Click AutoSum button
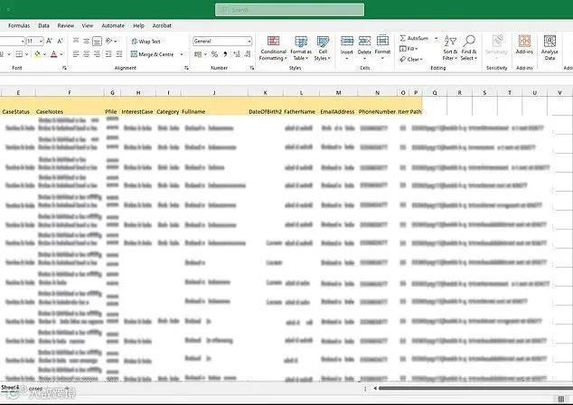 (x=414, y=38)
